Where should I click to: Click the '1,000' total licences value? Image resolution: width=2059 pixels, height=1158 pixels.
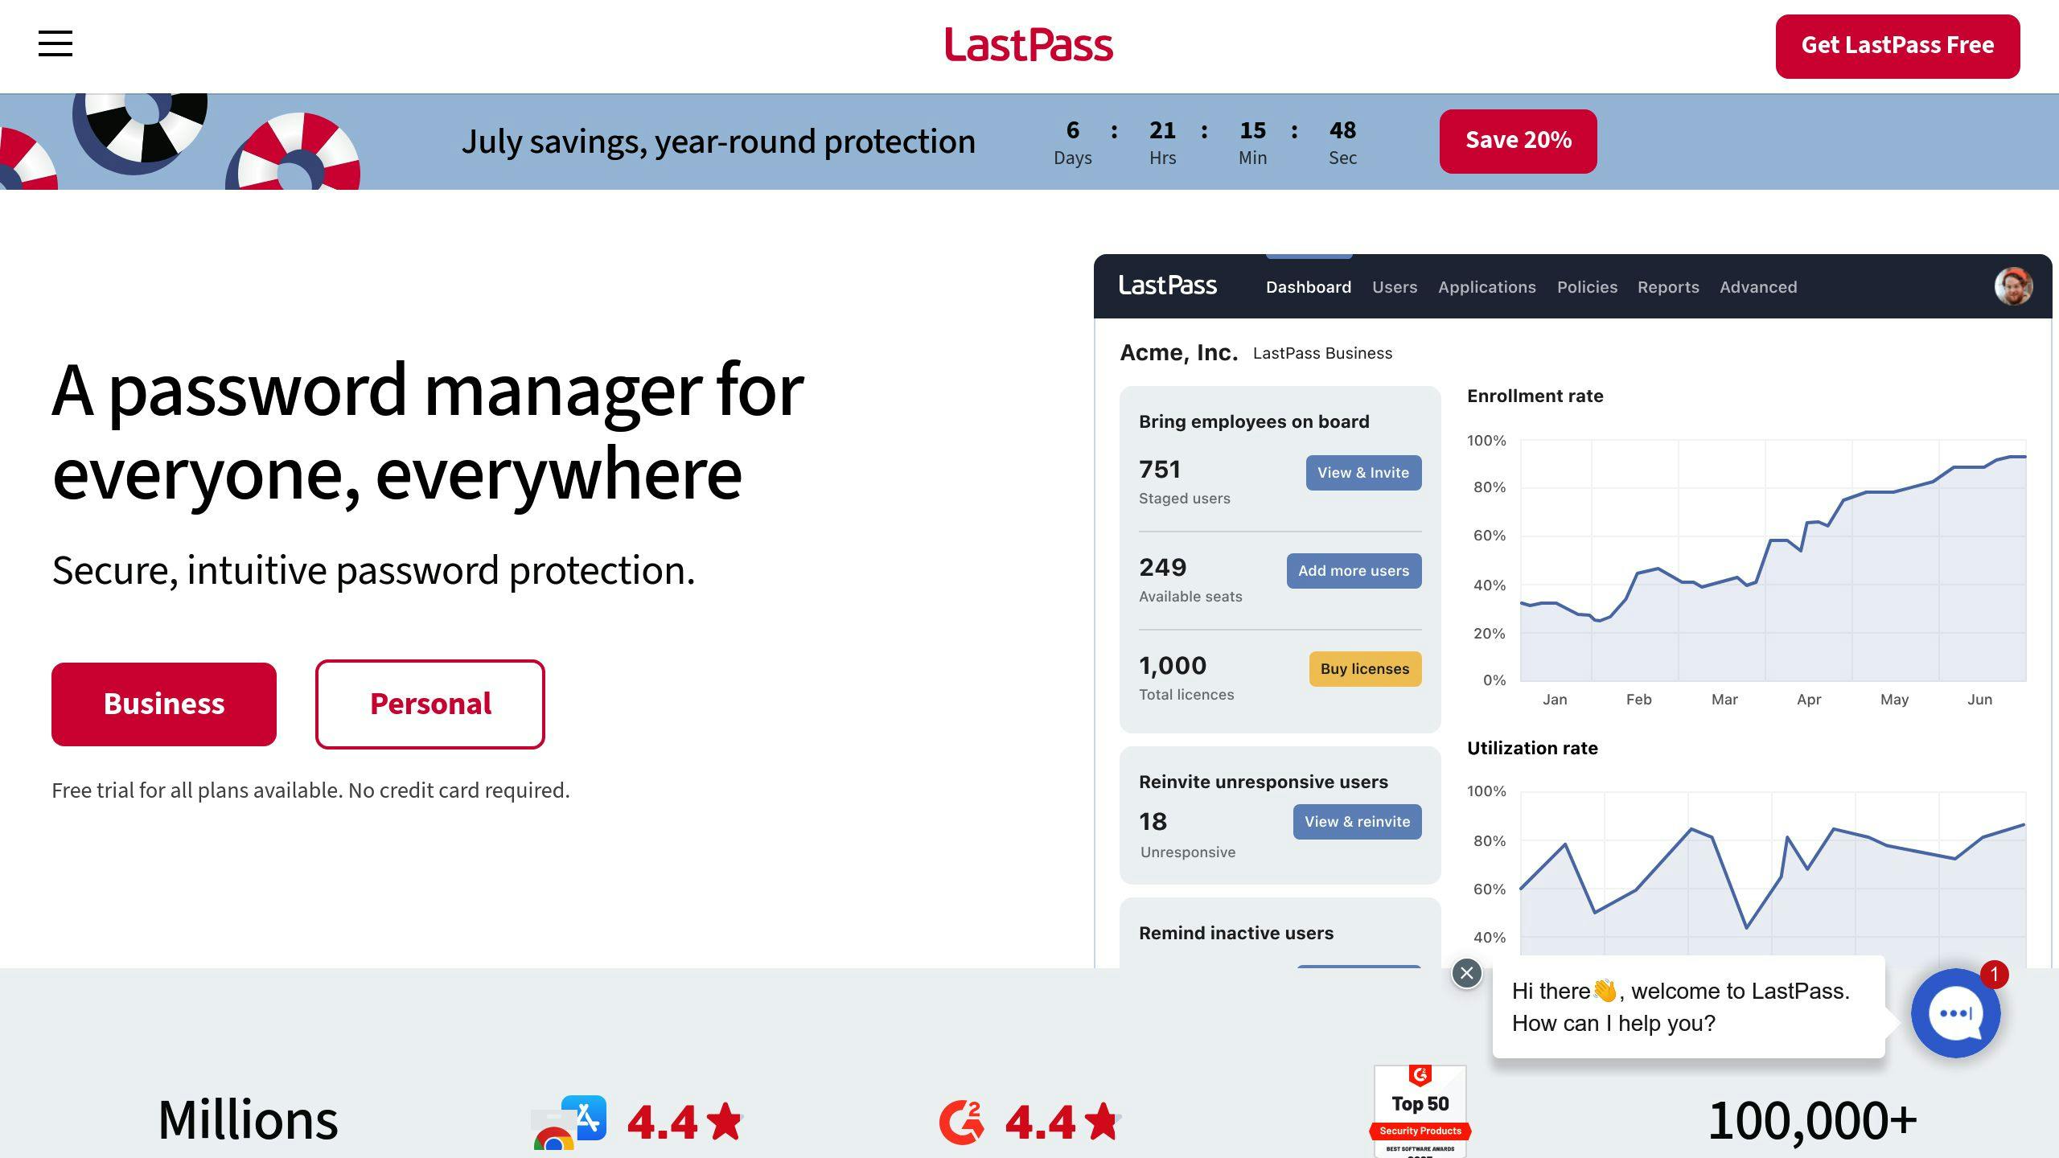pyautogui.click(x=1173, y=666)
